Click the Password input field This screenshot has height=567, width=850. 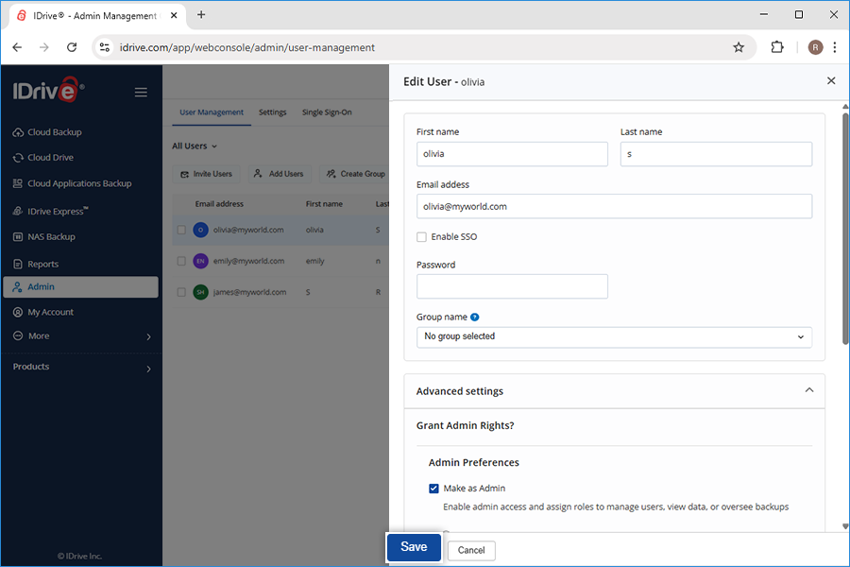(x=512, y=286)
